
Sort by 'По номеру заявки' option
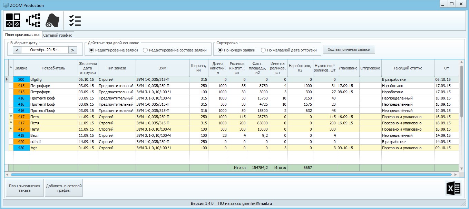point(220,50)
